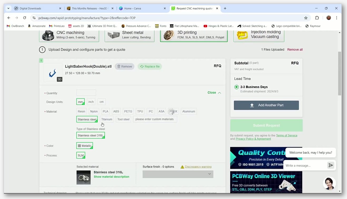Open a new browser tab
The height and width of the screenshot is (199, 347).
pyautogui.click(x=225, y=8)
